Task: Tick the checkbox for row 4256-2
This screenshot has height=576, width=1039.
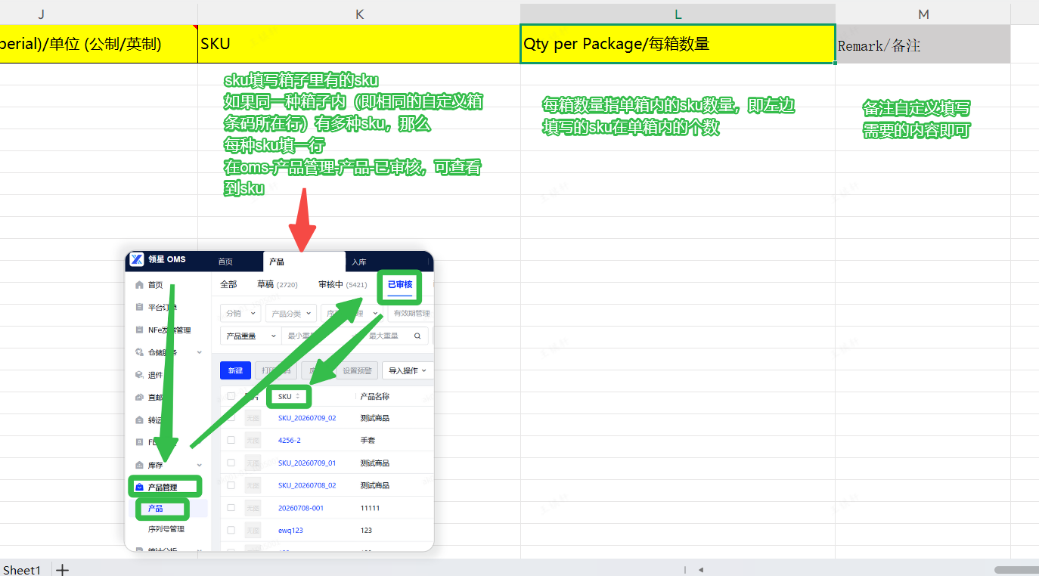Action: 231,440
